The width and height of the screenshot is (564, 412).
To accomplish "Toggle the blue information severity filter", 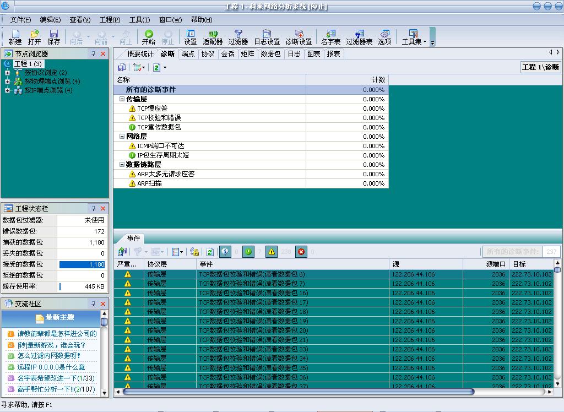I will (225, 252).
